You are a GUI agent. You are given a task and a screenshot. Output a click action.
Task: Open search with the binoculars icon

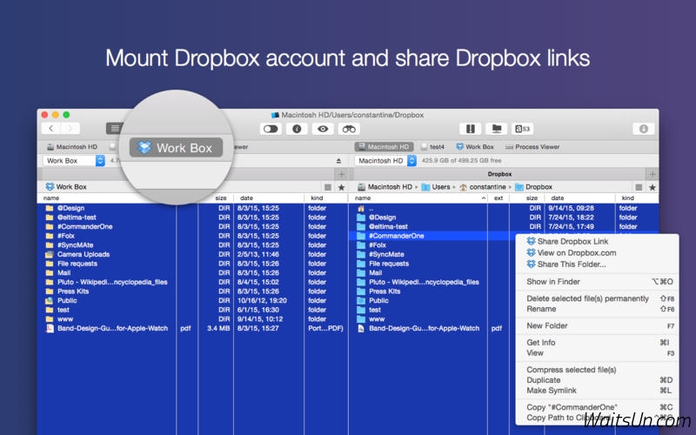pyautogui.click(x=349, y=129)
